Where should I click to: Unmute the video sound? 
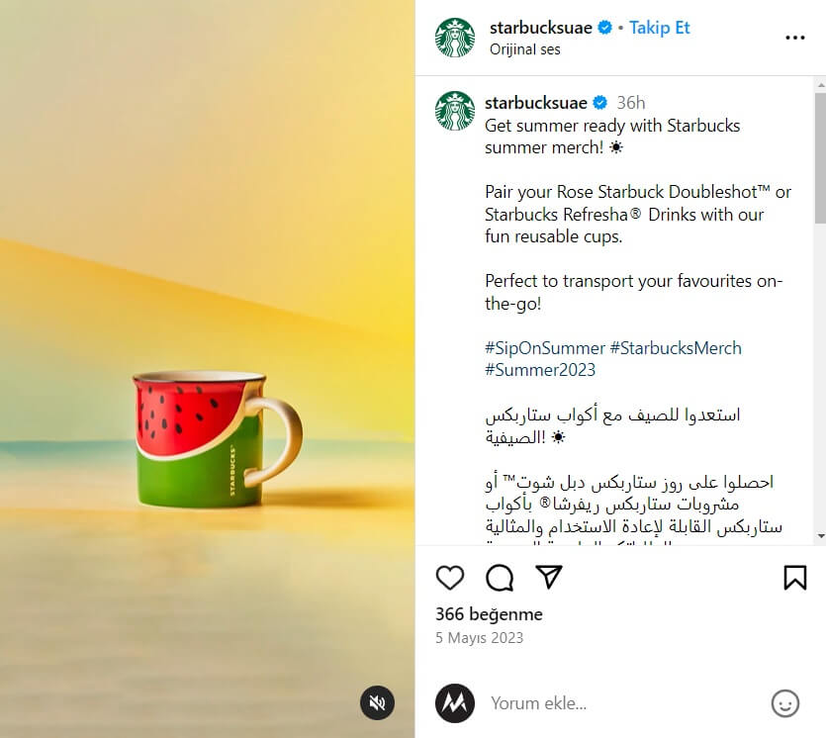[x=377, y=702]
